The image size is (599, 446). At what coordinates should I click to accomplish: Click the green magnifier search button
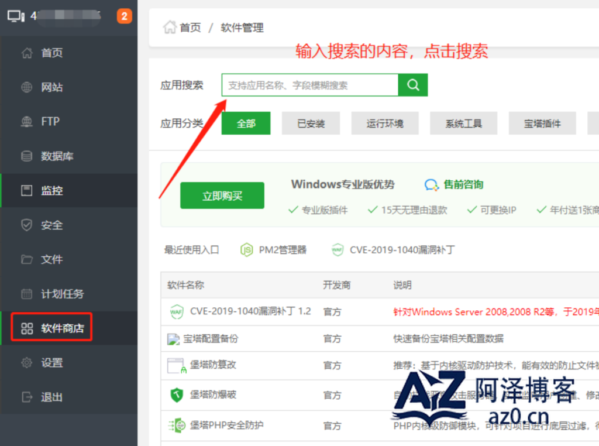tap(413, 85)
